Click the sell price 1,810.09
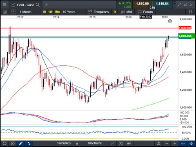The height and width of the screenshot is (147, 196). click(142, 4)
